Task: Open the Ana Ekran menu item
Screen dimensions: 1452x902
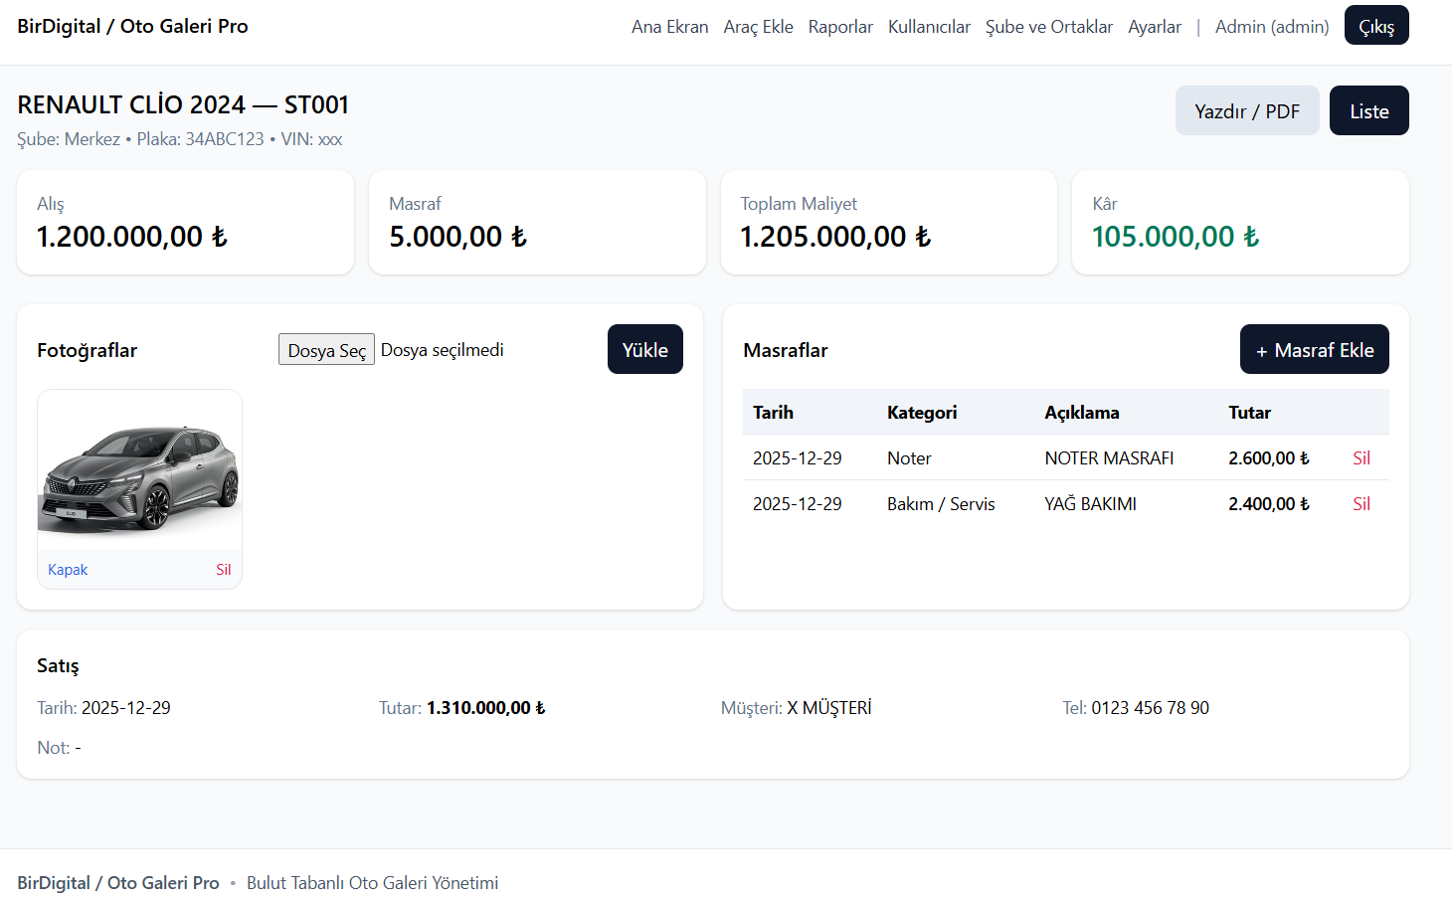Action: [x=669, y=27]
